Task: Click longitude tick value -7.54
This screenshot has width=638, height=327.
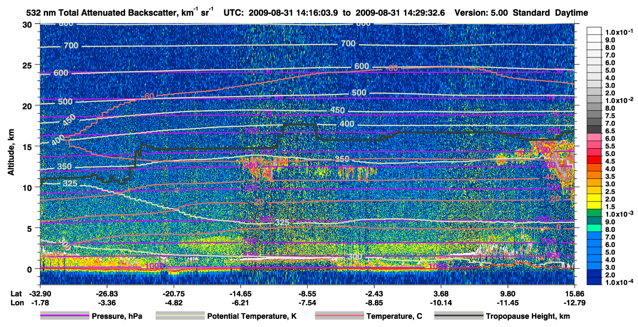Action: pyautogui.click(x=307, y=302)
